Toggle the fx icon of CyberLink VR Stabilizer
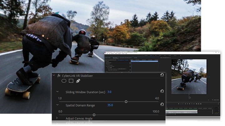The width and height of the screenshot is (225, 126). (59, 76)
